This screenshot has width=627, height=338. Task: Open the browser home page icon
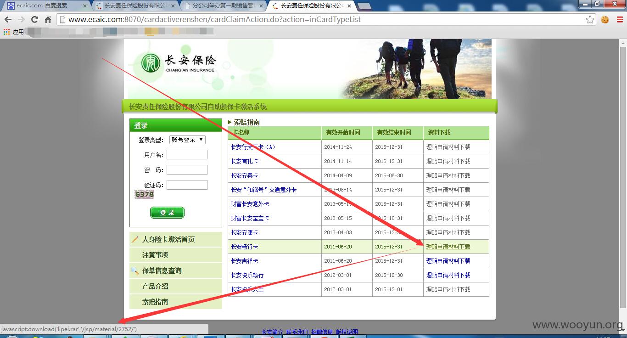tap(48, 20)
